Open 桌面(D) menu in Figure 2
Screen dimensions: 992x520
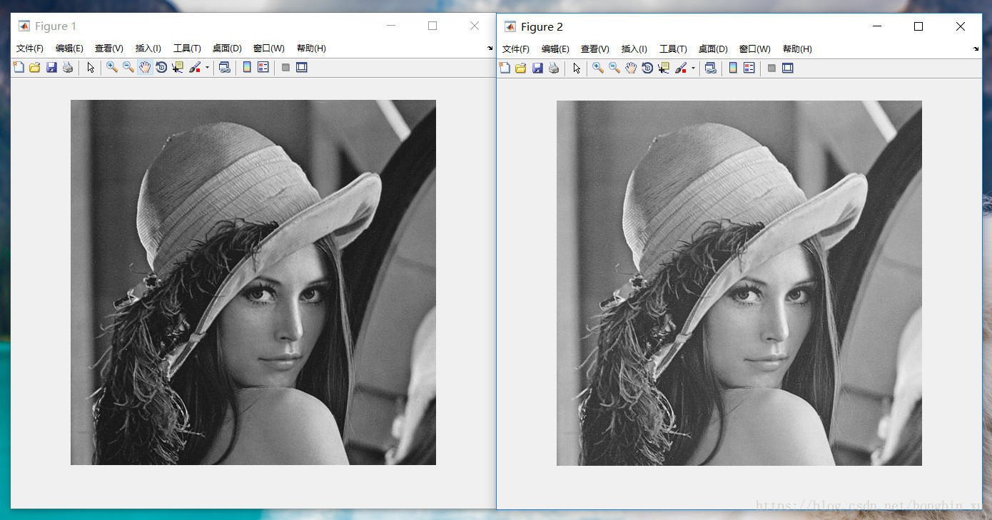point(713,49)
